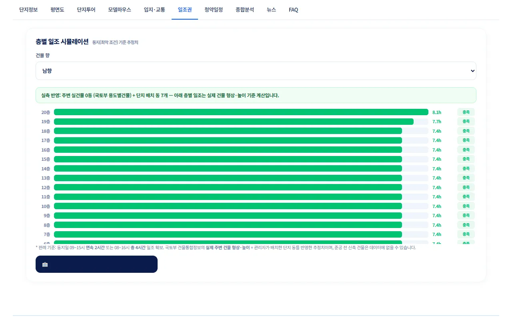Click the 14층 sunlight bar
This screenshot has width=512, height=320.
coord(241,168)
